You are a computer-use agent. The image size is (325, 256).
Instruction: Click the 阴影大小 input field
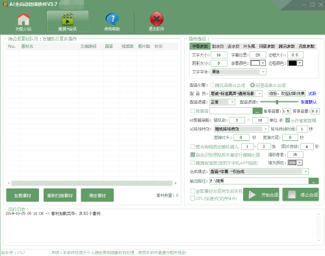click(x=219, y=63)
